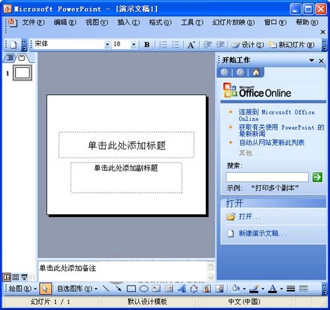Create a new blank document from toolbar
The height and width of the screenshot is (310, 330).
click(x=13, y=45)
